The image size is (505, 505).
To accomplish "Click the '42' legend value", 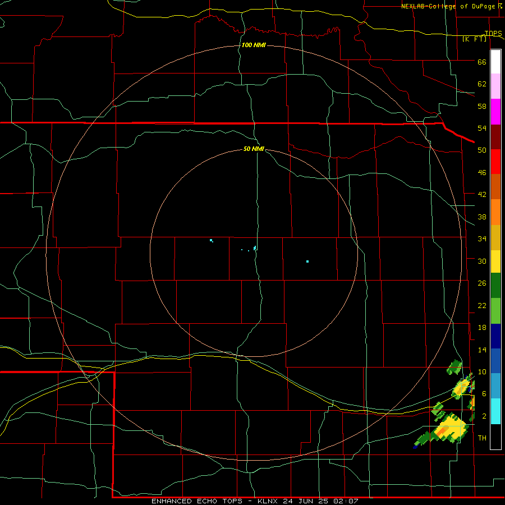I will pyautogui.click(x=482, y=195).
